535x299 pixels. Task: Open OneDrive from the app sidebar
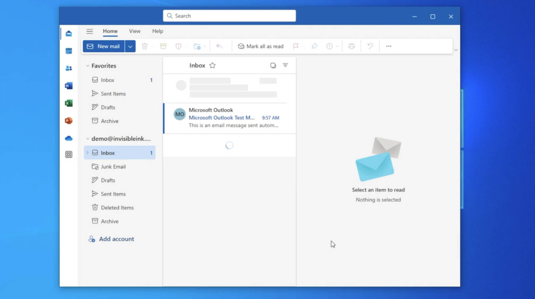(69, 138)
